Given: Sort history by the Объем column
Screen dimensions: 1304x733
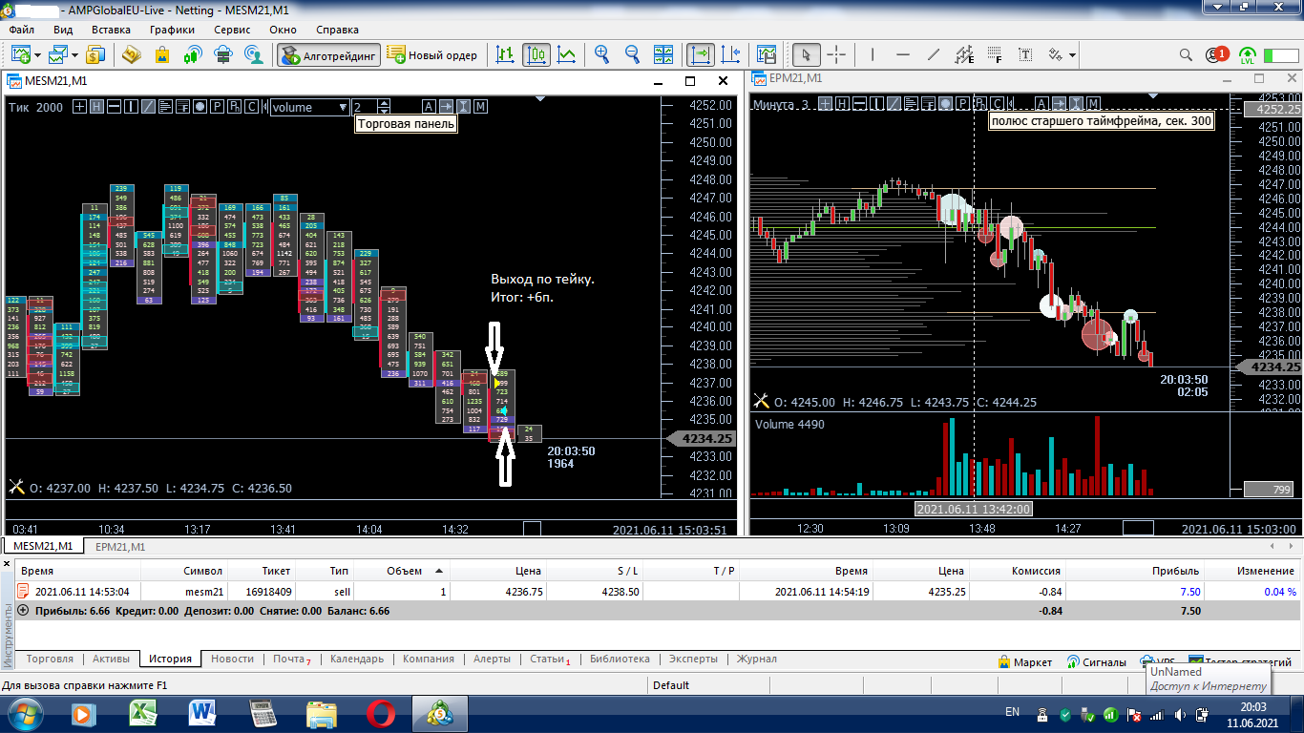Looking at the screenshot, I should pyautogui.click(x=404, y=571).
